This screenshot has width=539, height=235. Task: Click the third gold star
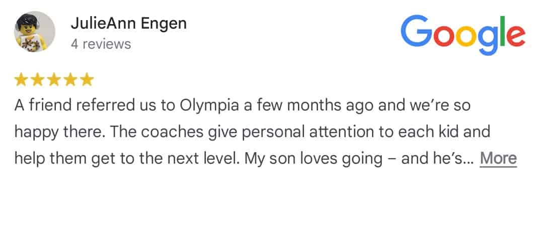coord(54,79)
